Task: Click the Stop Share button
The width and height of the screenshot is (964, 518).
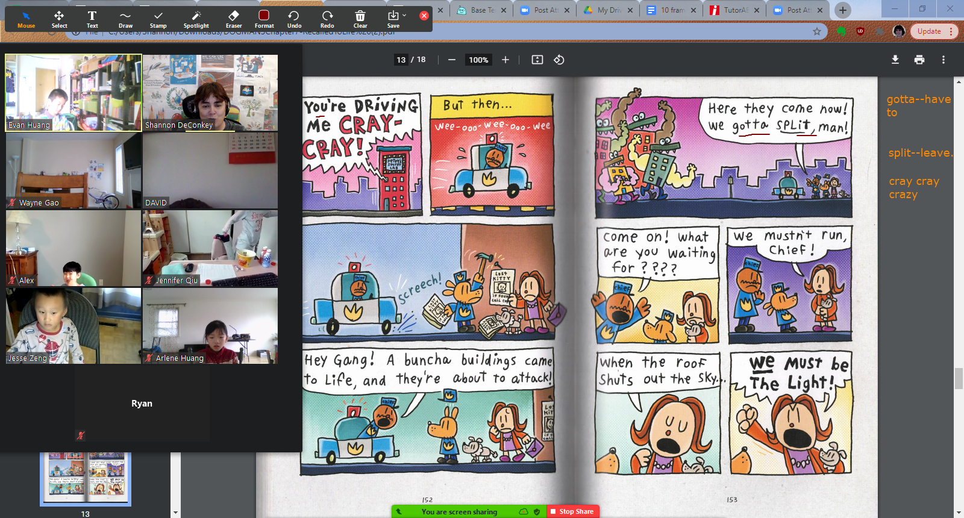Action: point(573,511)
